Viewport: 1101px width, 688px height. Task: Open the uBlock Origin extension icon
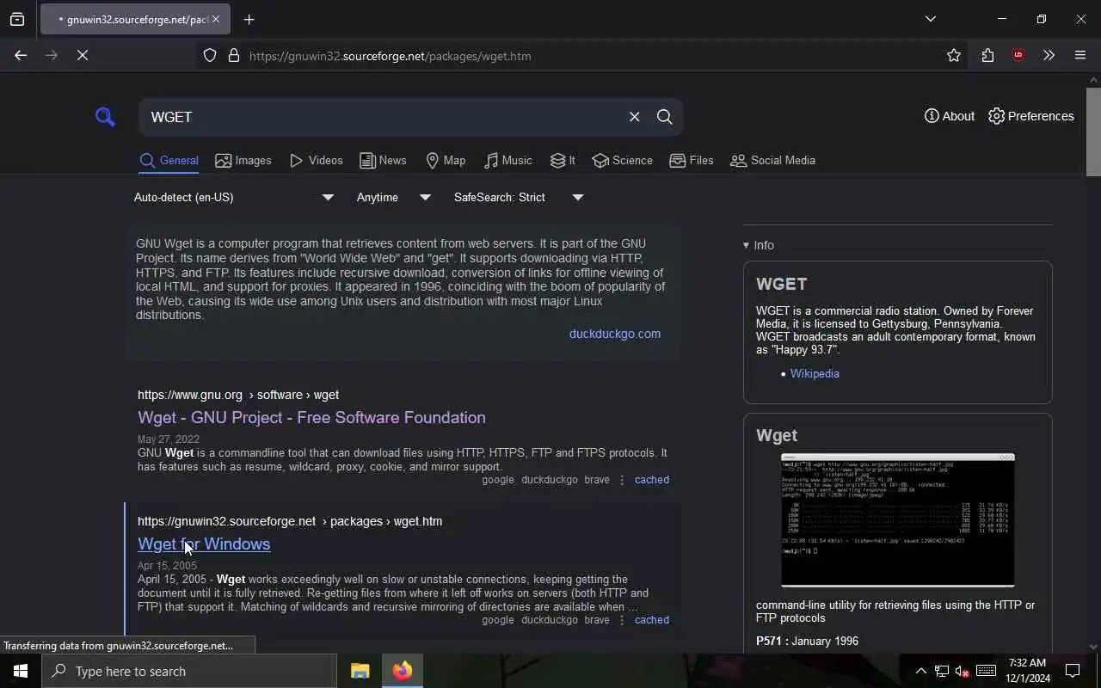[1018, 56]
